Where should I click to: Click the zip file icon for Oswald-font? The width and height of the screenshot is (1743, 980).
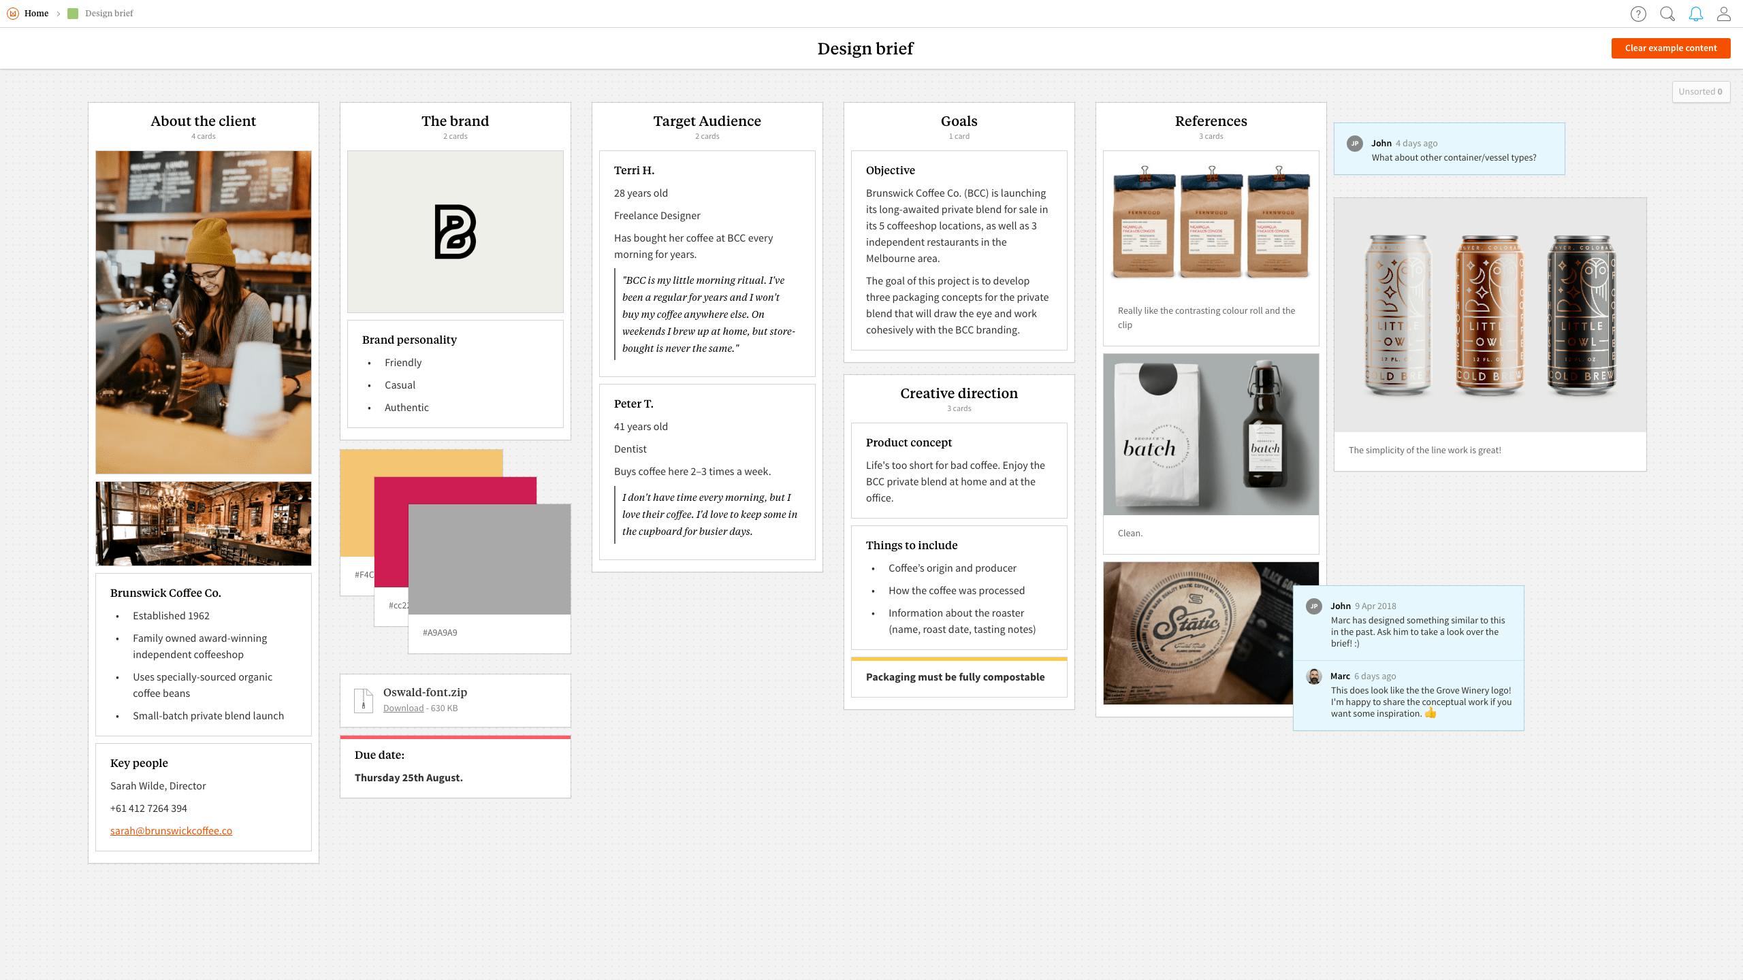tap(364, 700)
